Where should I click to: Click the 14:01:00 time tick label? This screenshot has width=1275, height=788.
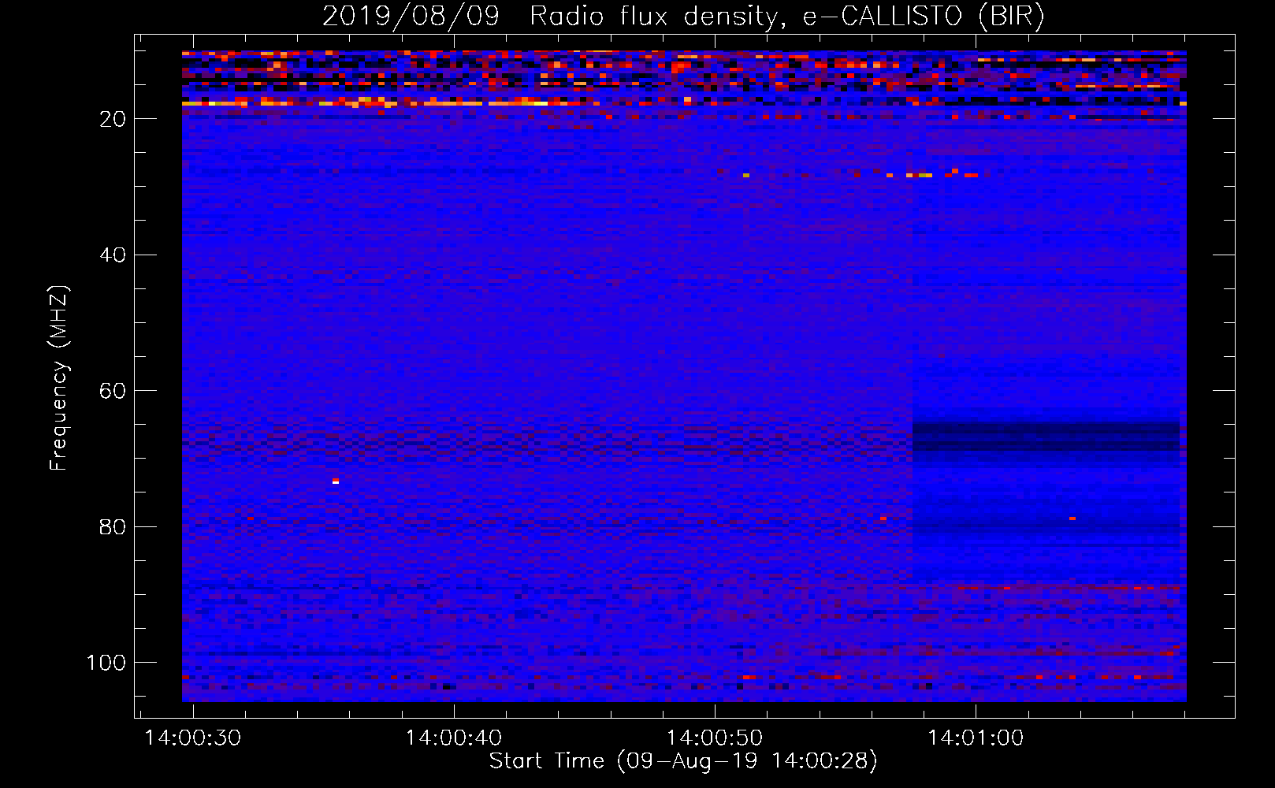point(976,738)
